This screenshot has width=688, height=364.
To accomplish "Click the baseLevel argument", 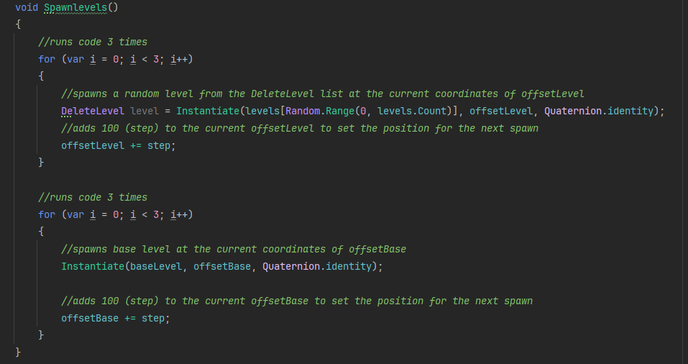I will click(156, 266).
